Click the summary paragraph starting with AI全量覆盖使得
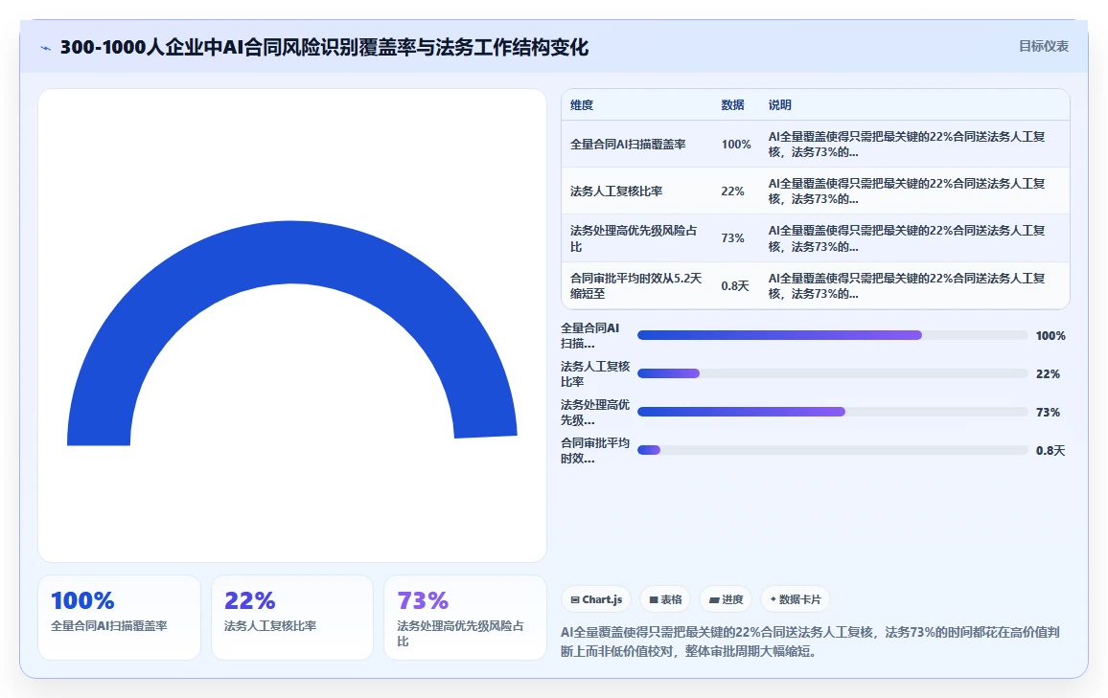This screenshot has width=1108, height=698. click(x=810, y=642)
